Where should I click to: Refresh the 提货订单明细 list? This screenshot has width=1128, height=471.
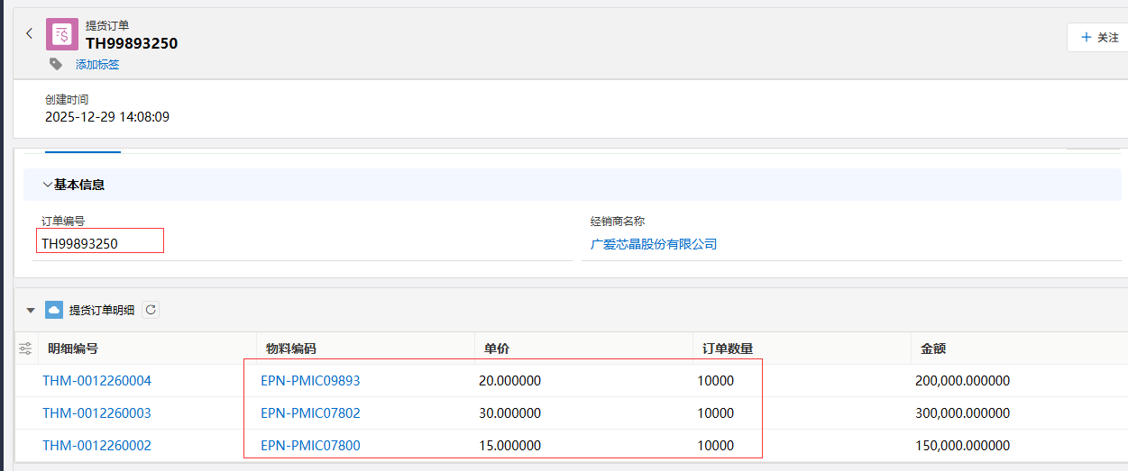tap(151, 310)
